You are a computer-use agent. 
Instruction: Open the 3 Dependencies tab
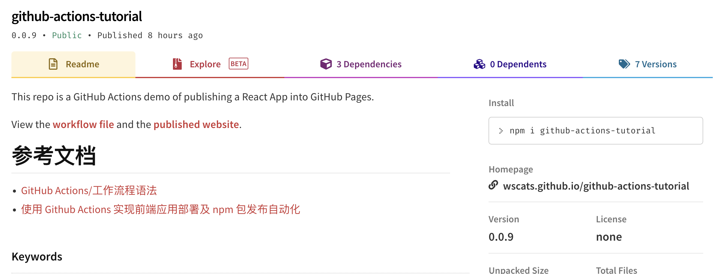[x=361, y=64]
